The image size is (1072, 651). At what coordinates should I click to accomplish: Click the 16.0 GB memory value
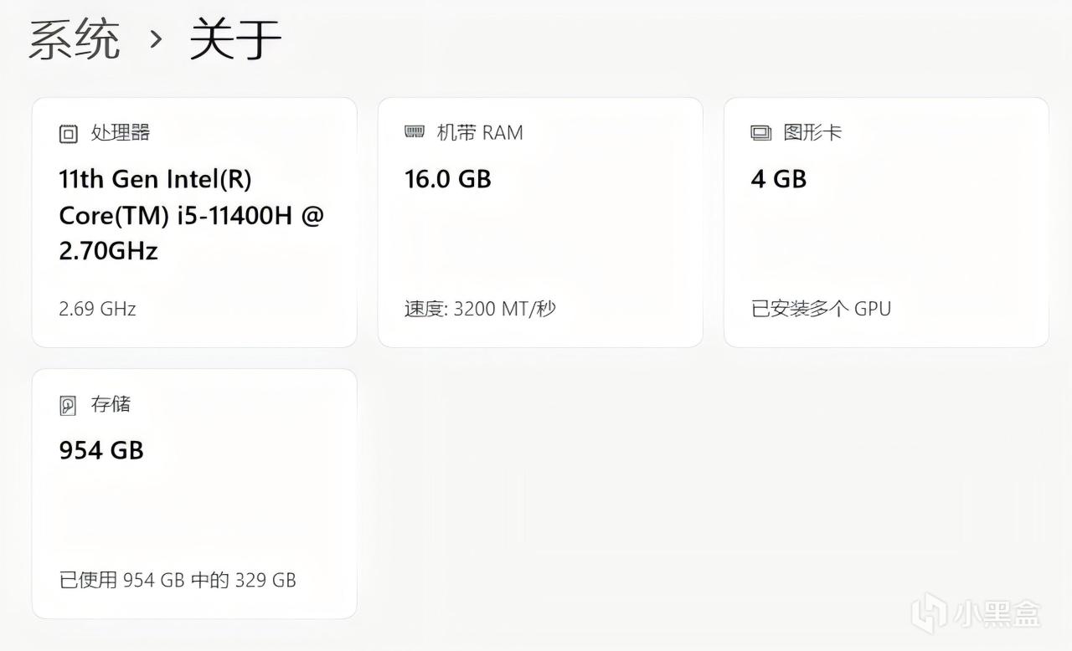448,179
